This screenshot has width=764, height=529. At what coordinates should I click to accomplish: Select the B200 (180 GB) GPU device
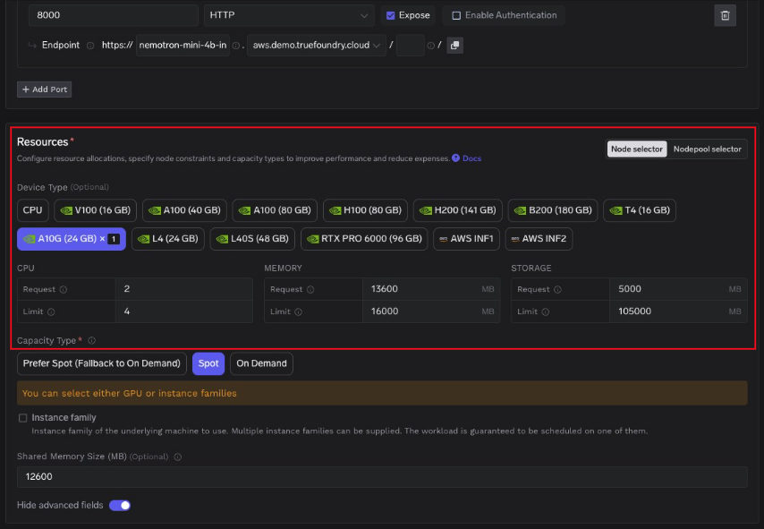point(553,210)
